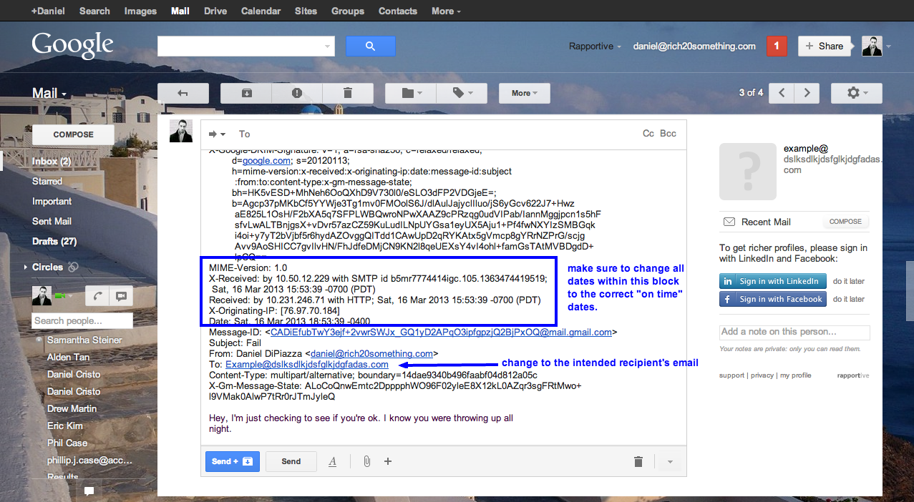Go to the next conversation arrow
914x502 pixels.
807,93
